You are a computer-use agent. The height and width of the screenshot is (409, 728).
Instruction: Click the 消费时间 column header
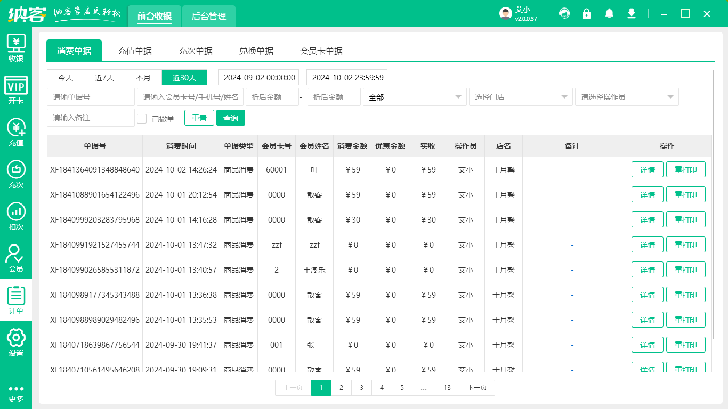point(181,146)
